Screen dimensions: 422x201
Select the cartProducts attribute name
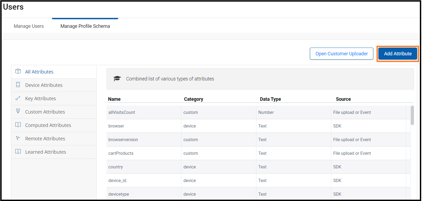tap(121, 153)
